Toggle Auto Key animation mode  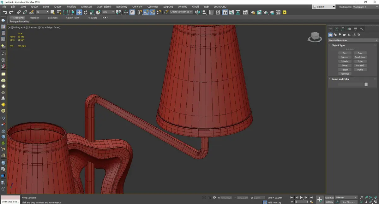coord(329,198)
